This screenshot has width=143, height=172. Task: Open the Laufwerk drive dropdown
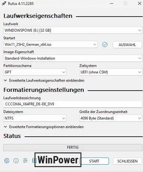point(73,30)
